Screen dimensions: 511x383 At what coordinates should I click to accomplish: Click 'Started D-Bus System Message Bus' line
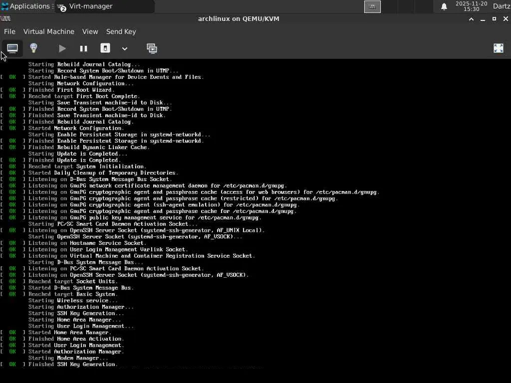(x=67, y=288)
